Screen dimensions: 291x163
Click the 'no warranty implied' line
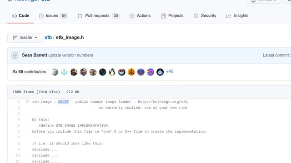tap(143, 108)
